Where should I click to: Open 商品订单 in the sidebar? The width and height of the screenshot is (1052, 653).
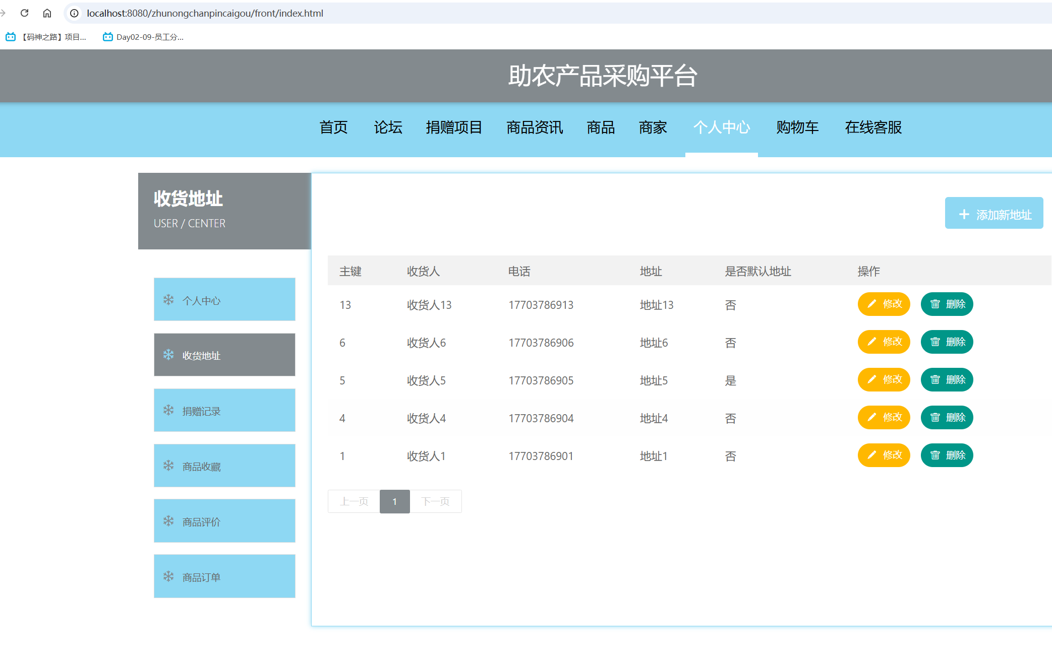click(x=224, y=576)
